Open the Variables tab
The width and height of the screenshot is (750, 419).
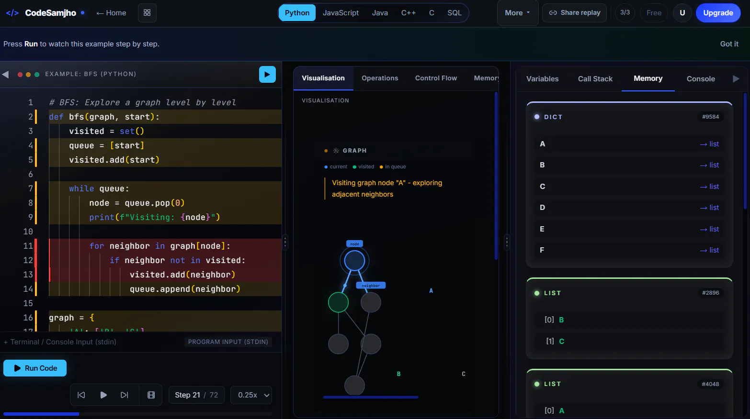pos(542,79)
